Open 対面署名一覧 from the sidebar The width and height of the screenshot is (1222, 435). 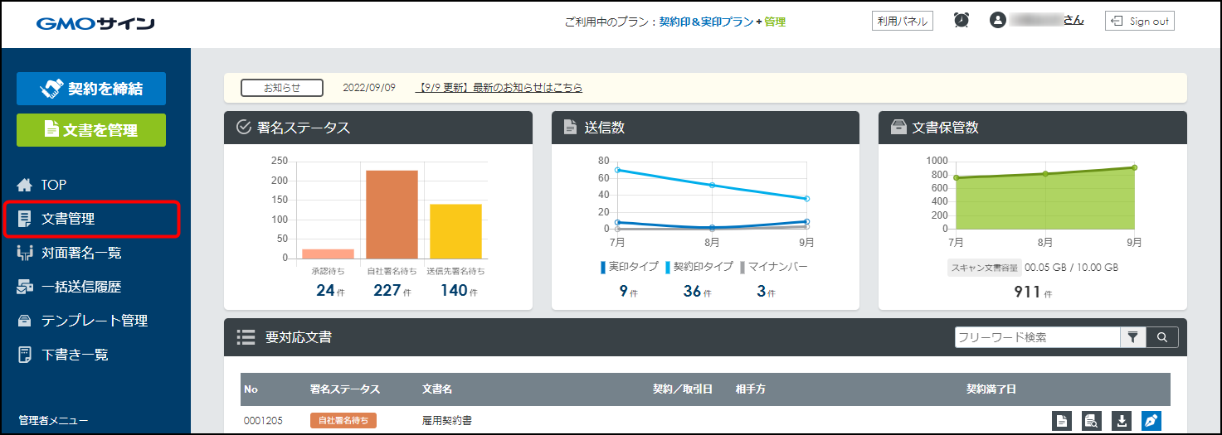tap(80, 253)
